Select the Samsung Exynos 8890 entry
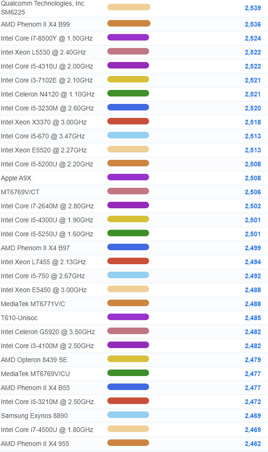 click(x=34, y=416)
